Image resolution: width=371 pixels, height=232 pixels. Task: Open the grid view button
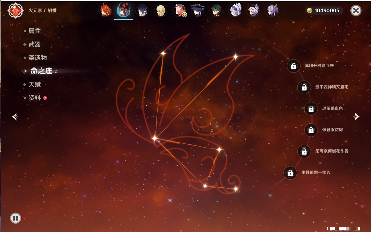click(15, 218)
